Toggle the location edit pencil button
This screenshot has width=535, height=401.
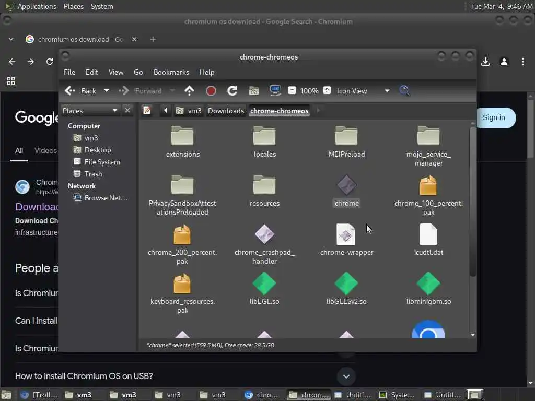tap(147, 111)
